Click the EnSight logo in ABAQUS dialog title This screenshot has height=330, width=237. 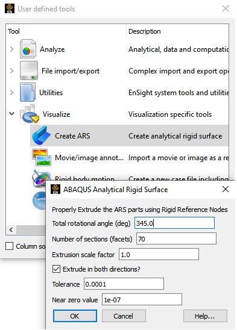pyautogui.click(x=55, y=189)
